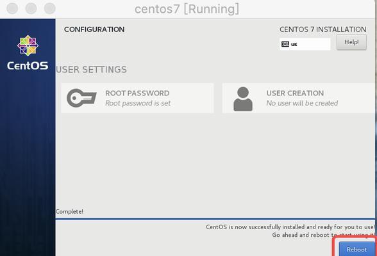This screenshot has width=377, height=256.
Task: Click the yellow minimize window button
Action: point(31,8)
